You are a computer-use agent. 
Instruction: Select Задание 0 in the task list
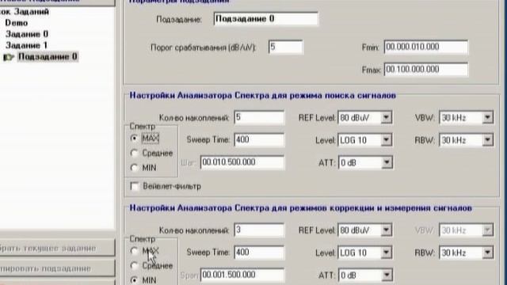pyautogui.click(x=27, y=34)
